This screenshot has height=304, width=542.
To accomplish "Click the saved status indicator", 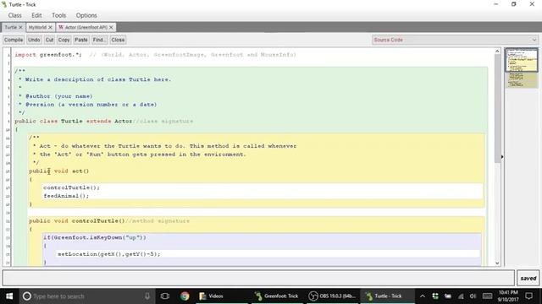I will (x=528, y=278).
